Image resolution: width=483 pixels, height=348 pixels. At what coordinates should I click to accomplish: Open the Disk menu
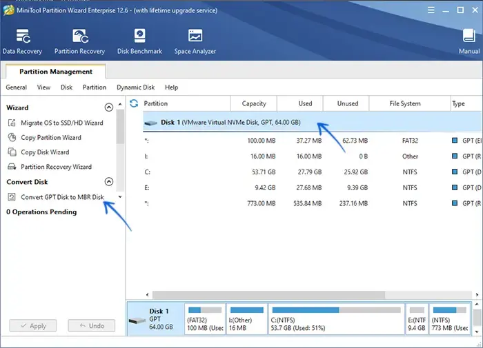coord(66,88)
